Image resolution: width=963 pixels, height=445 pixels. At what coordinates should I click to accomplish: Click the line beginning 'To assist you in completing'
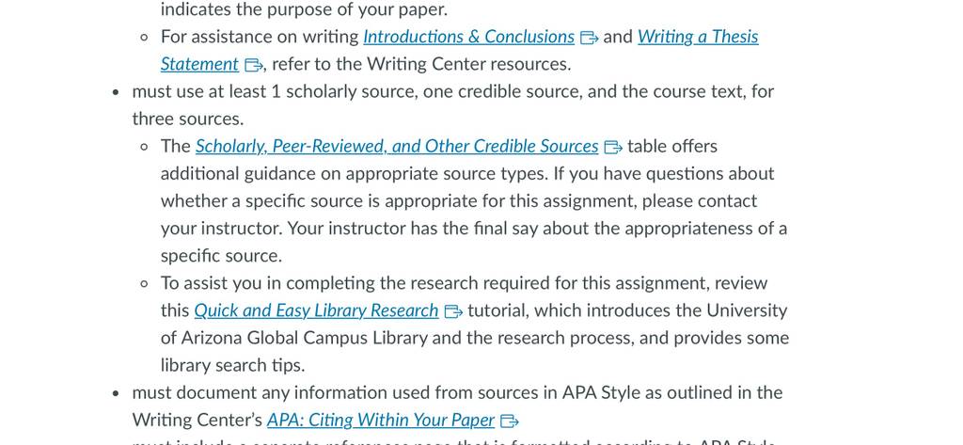[465, 283]
